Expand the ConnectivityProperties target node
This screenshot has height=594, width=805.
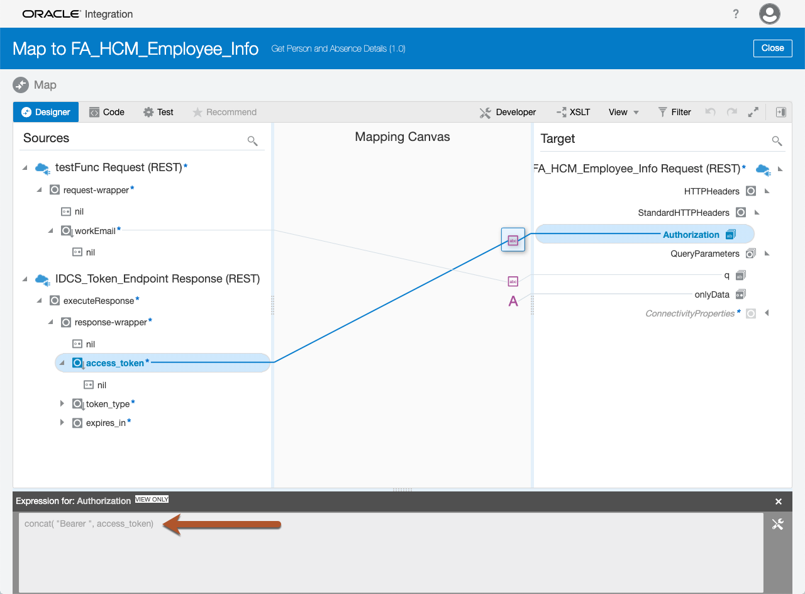[x=767, y=313]
